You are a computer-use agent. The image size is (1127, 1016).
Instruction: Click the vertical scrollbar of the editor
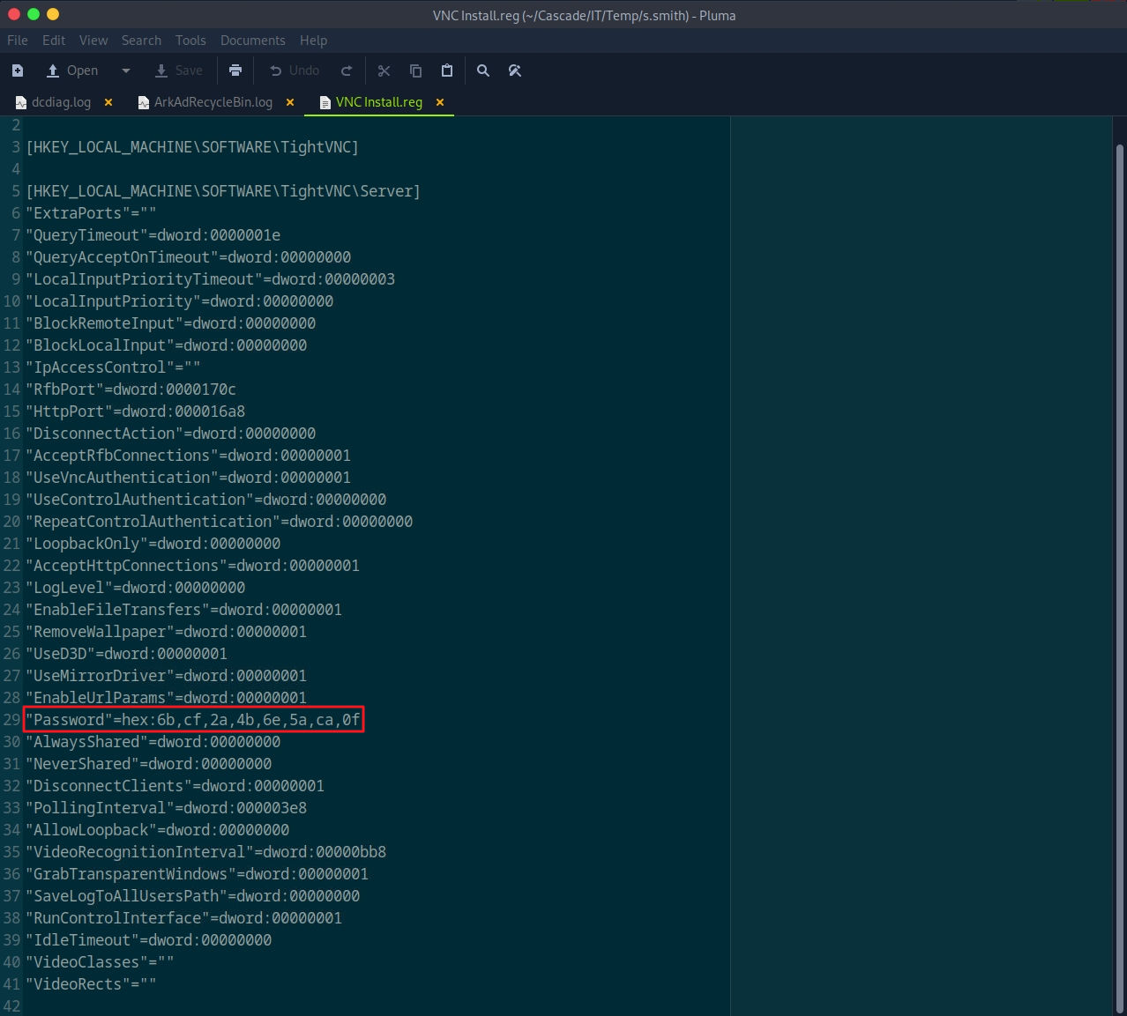1120,577
